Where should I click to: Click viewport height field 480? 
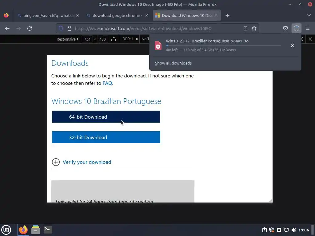click(x=102, y=39)
